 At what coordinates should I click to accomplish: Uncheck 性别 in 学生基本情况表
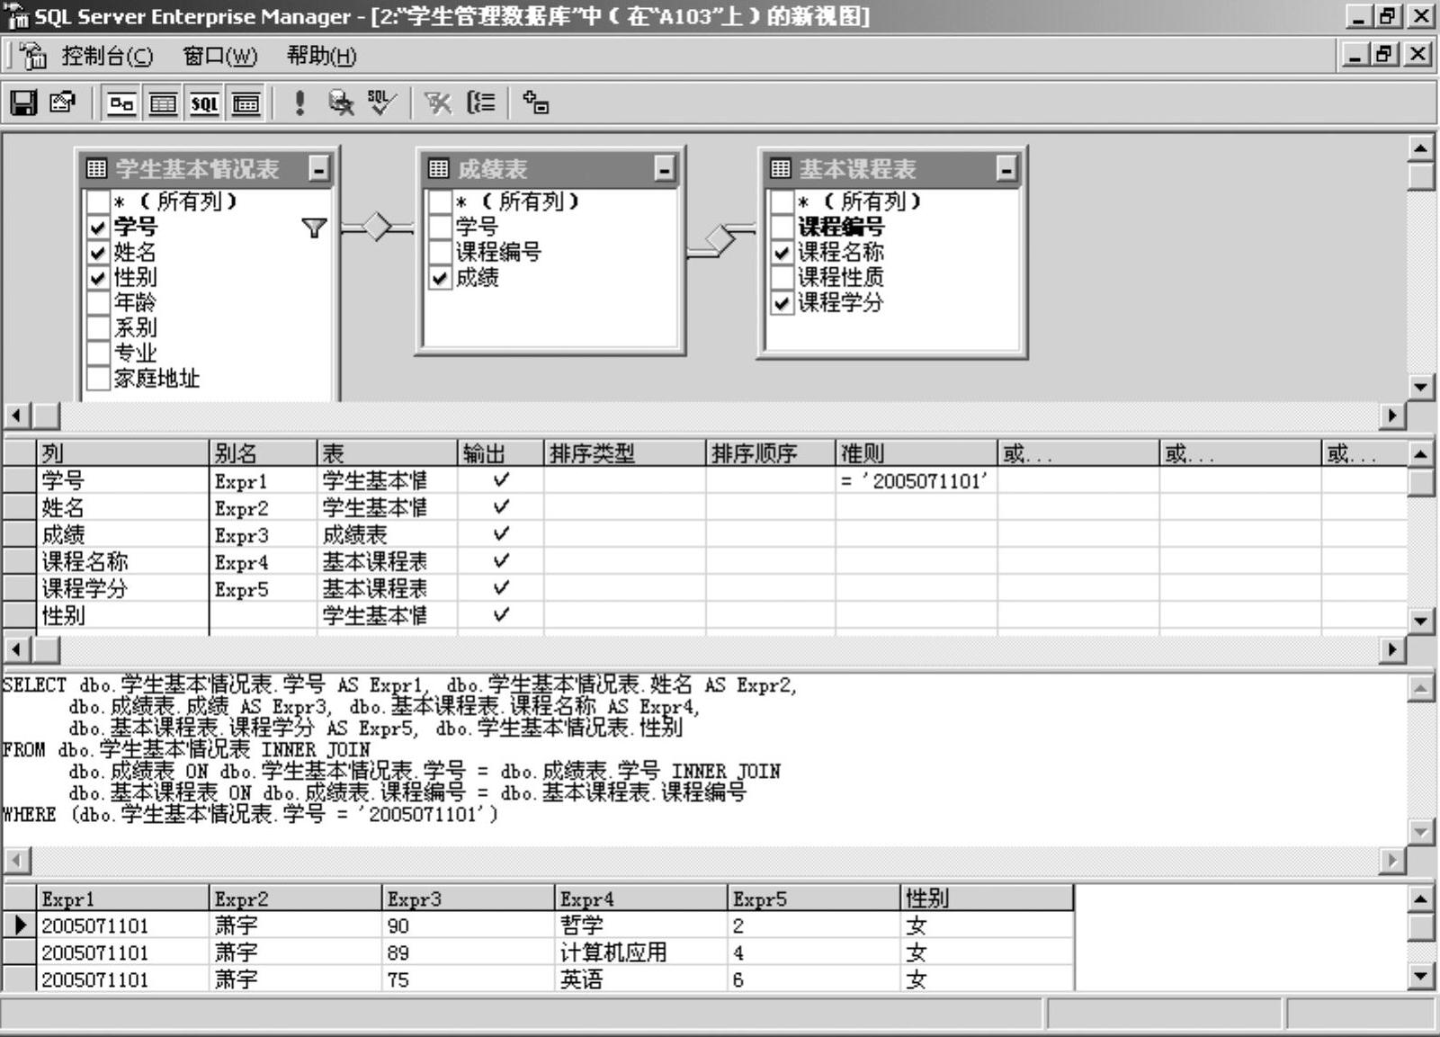click(x=98, y=278)
